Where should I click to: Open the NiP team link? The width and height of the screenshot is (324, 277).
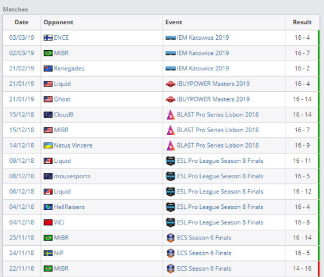tap(58, 253)
